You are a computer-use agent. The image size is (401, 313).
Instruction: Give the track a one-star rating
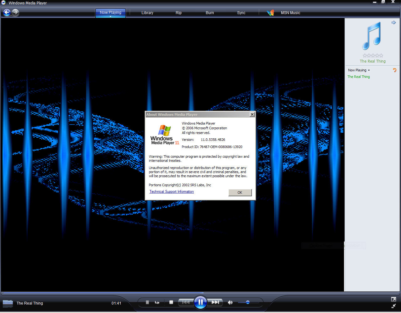tap(365, 56)
